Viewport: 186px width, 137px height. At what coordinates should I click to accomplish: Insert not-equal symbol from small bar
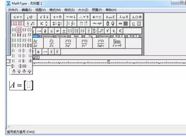58,31
